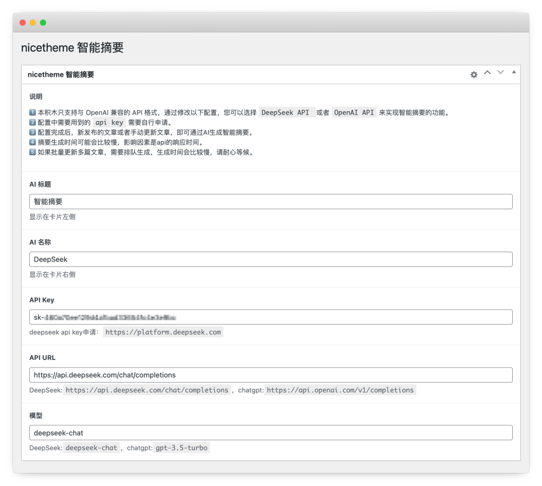The height and width of the screenshot is (486, 542).
Task: Click the API Key field label
Action: click(42, 300)
